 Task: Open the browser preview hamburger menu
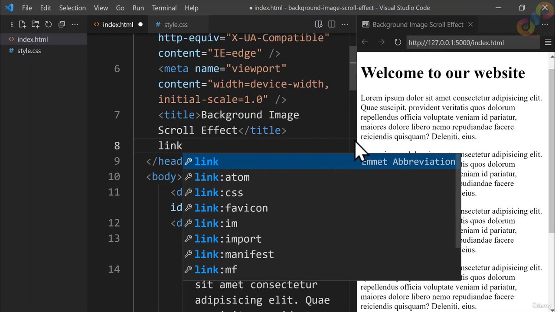pyautogui.click(x=548, y=42)
